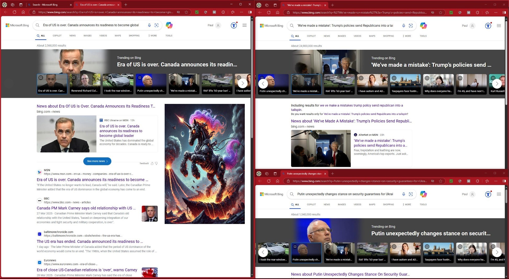Open visual search camera icon in the left window

point(157,25)
